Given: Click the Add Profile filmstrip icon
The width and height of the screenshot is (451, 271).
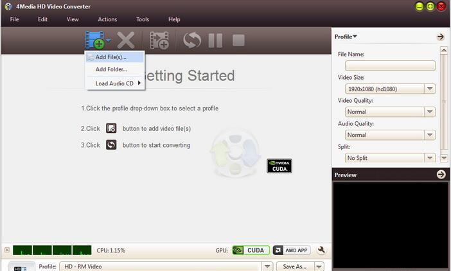Looking at the screenshot, I should [159, 40].
